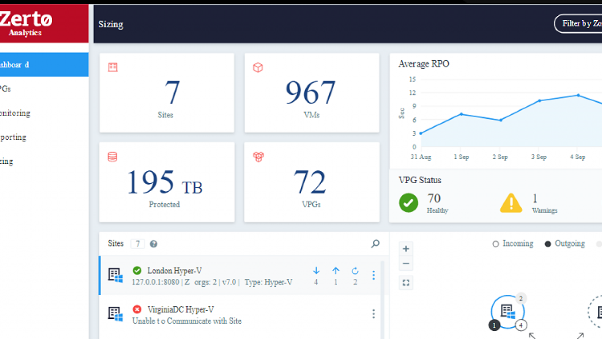Click the VPGs card cubes icon
The height and width of the screenshot is (339, 602).
[x=258, y=157]
